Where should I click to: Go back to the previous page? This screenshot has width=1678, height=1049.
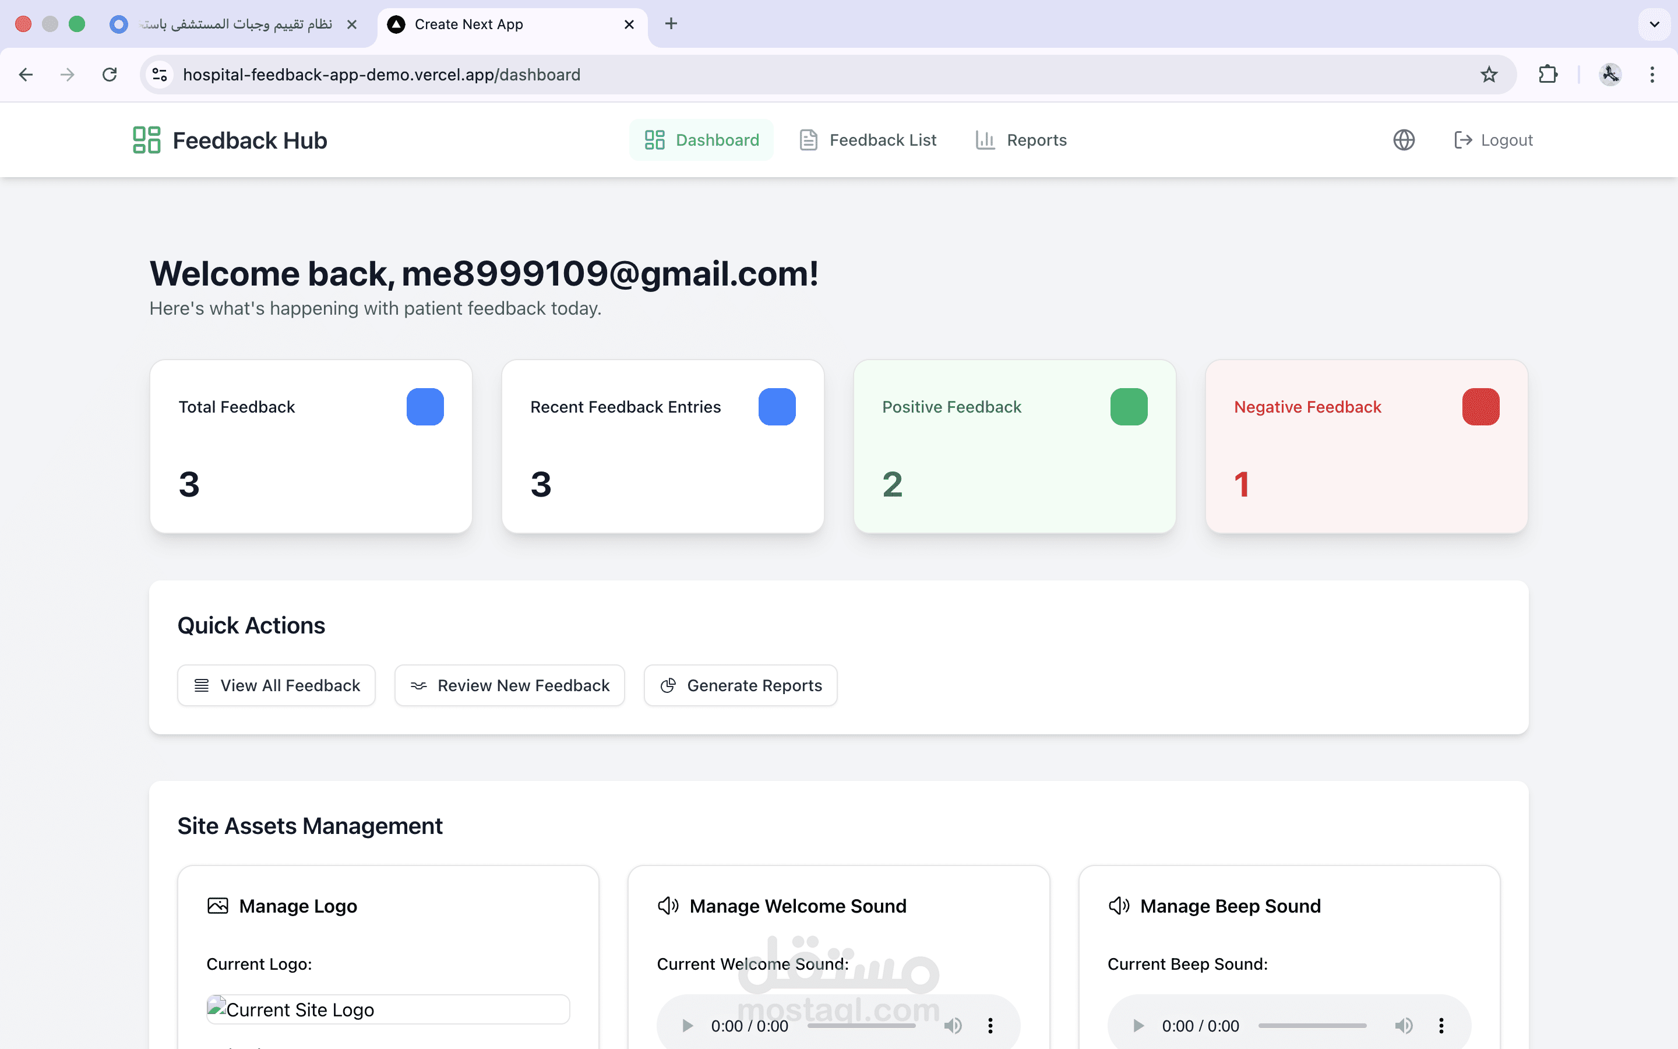(x=26, y=74)
